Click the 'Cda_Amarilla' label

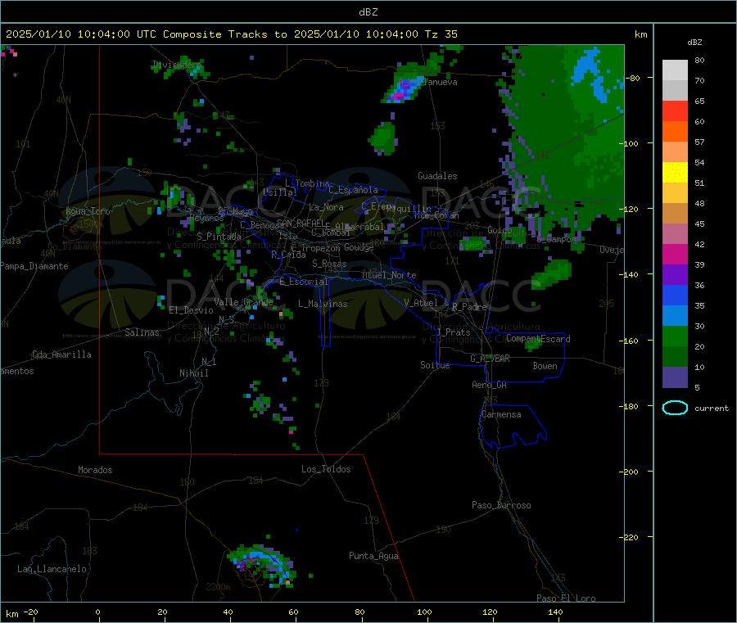[61, 354]
